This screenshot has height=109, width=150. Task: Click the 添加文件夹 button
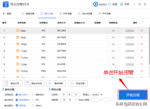click(x=34, y=83)
